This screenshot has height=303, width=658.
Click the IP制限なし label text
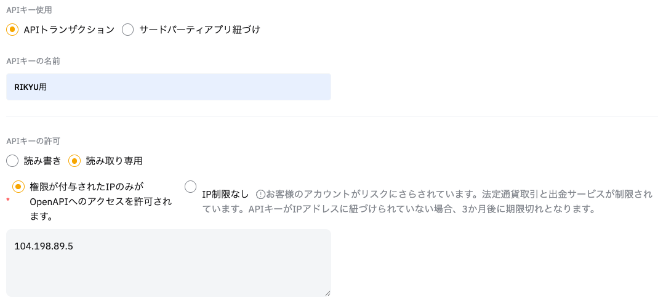click(225, 194)
